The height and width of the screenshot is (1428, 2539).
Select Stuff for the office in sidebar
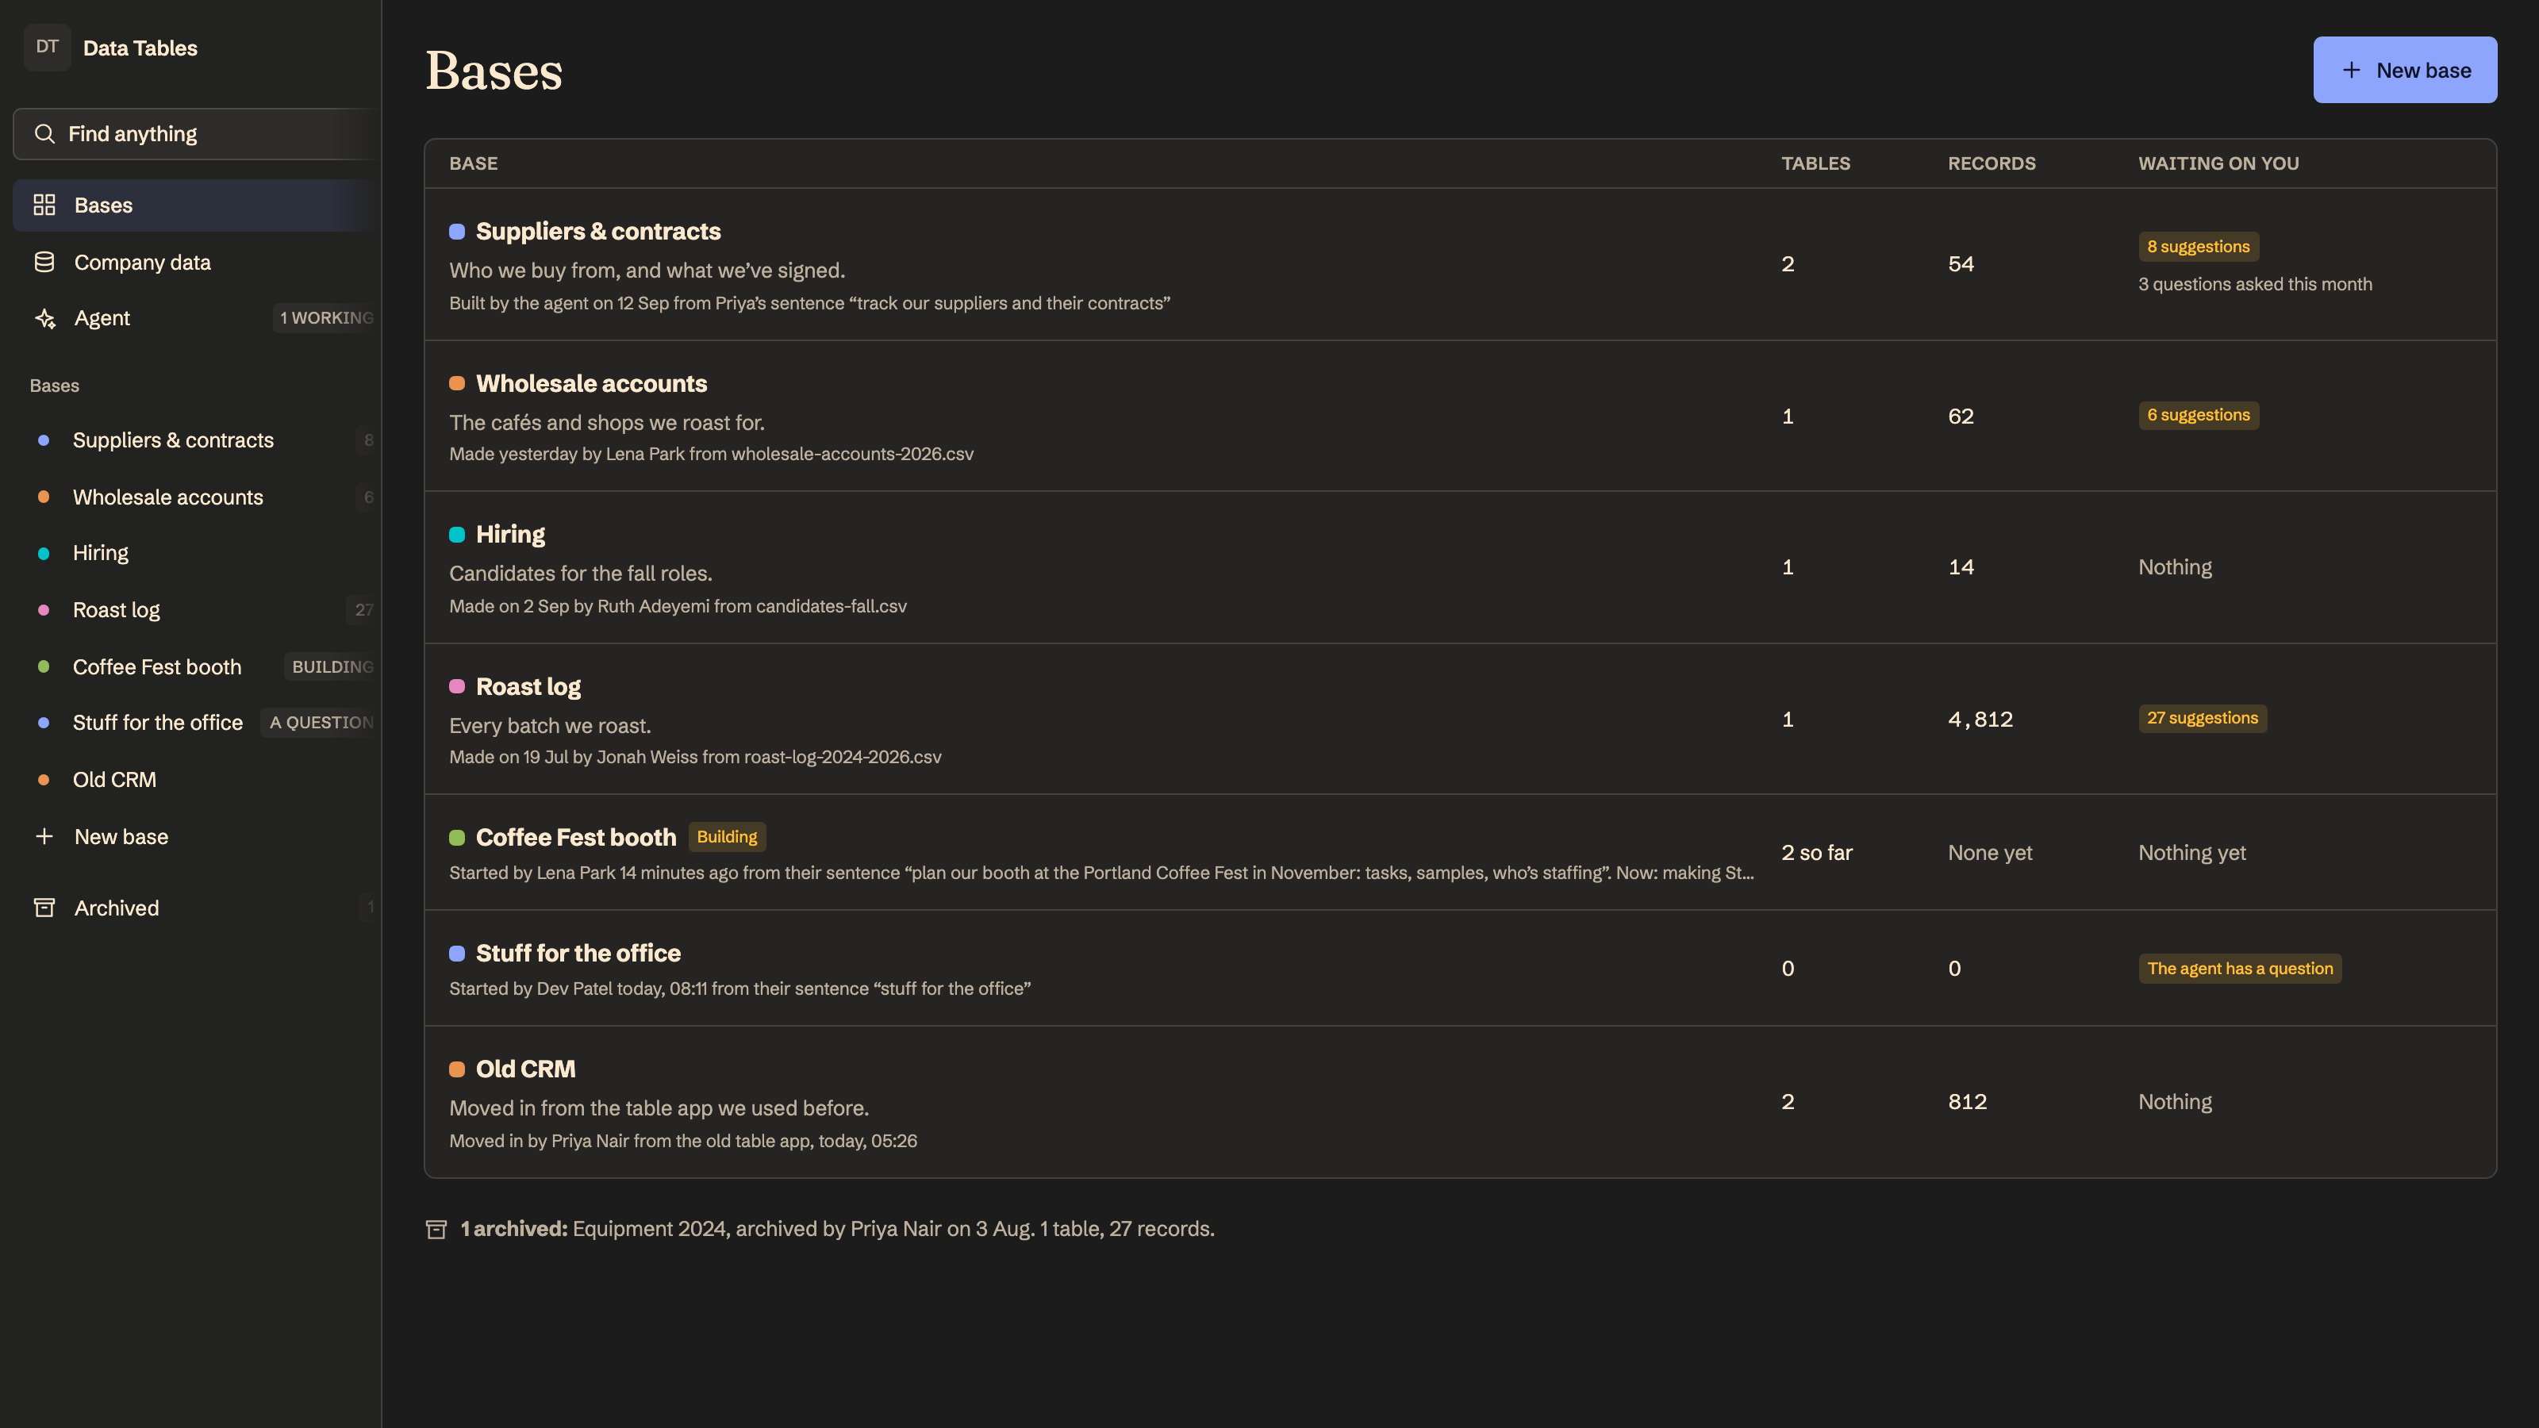pos(197,723)
